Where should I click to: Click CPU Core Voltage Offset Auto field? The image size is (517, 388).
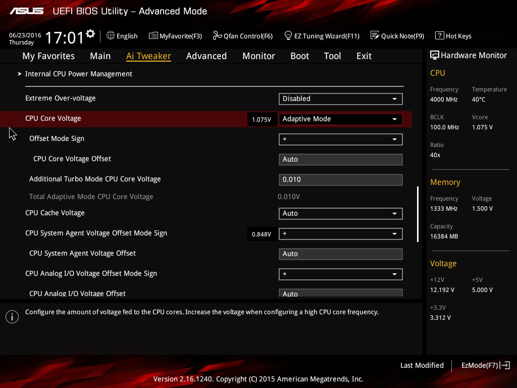(x=341, y=159)
